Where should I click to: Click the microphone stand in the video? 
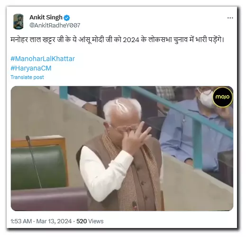click(x=34, y=161)
